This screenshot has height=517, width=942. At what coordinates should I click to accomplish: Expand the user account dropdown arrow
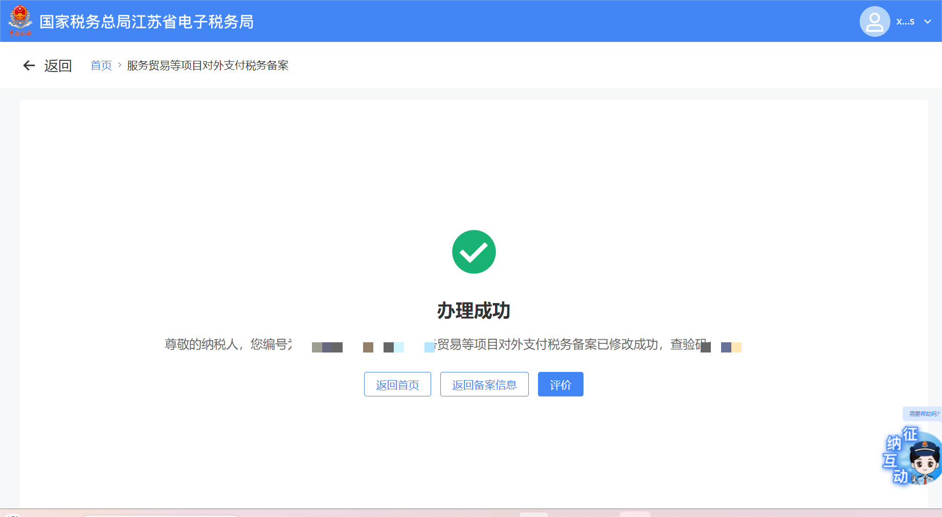pos(928,21)
